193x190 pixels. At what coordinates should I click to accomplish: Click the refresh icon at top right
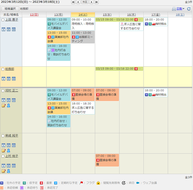[189, 9]
